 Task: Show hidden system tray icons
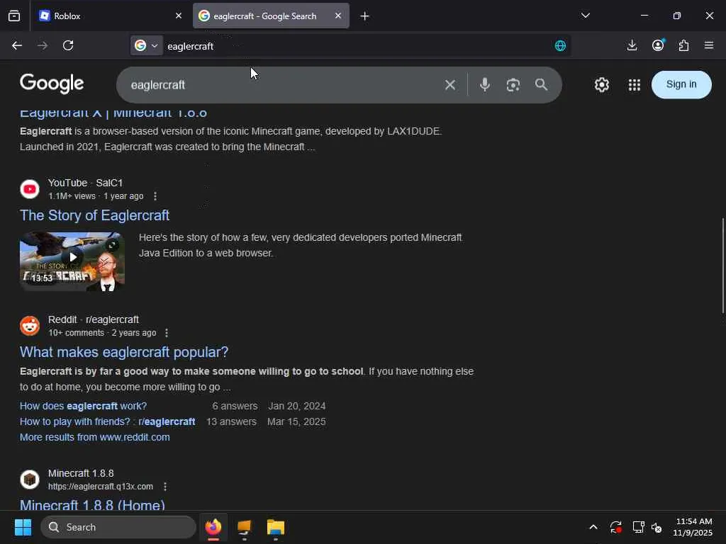(593, 527)
